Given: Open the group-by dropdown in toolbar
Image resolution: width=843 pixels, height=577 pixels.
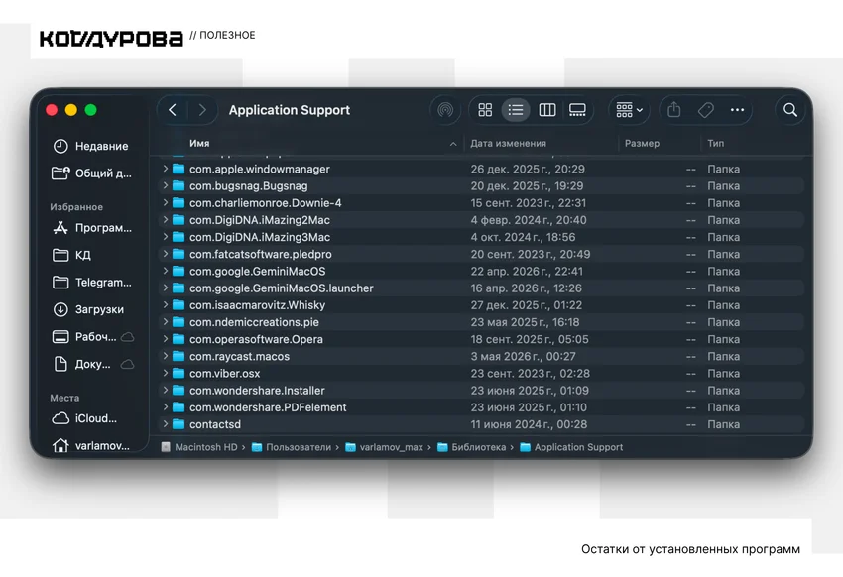Looking at the screenshot, I should pos(629,110).
